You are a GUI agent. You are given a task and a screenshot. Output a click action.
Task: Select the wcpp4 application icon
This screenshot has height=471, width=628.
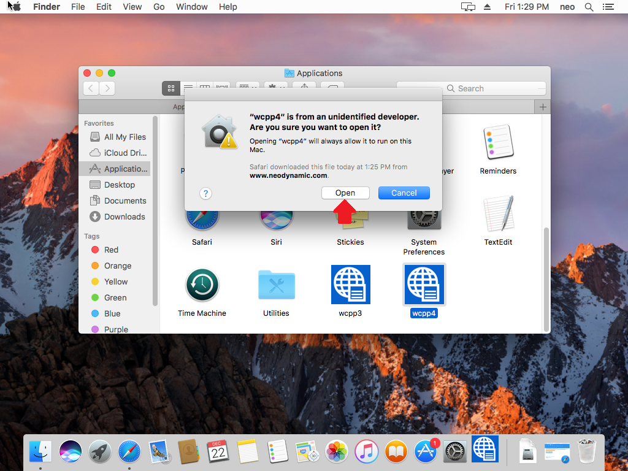coord(424,285)
